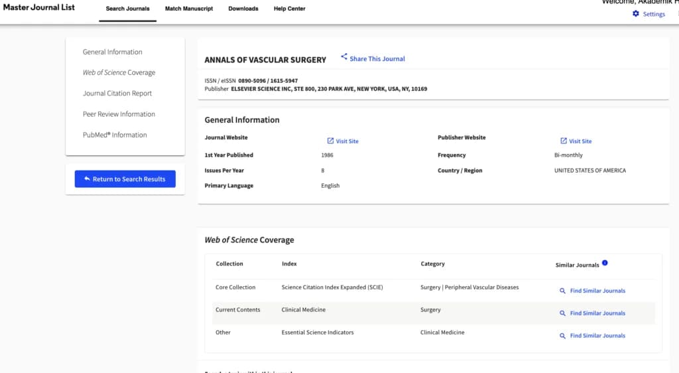This screenshot has width=679, height=373.
Task: Open the Search Journals tab
Action: click(128, 9)
